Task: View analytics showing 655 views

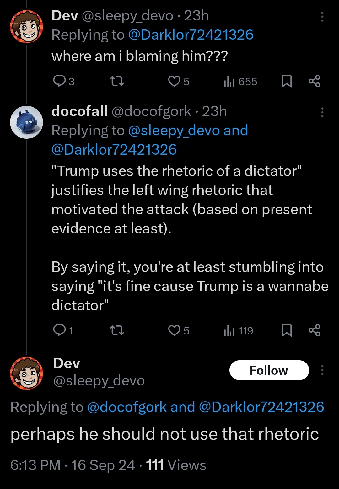Action: coord(240,81)
